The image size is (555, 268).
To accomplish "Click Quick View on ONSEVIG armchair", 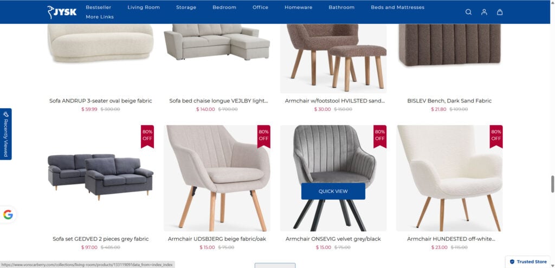I will (333, 191).
